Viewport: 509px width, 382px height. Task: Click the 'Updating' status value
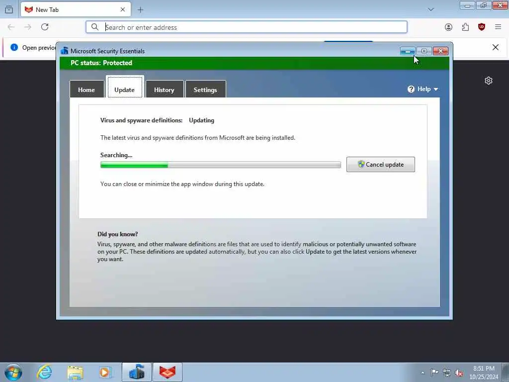tap(202, 120)
